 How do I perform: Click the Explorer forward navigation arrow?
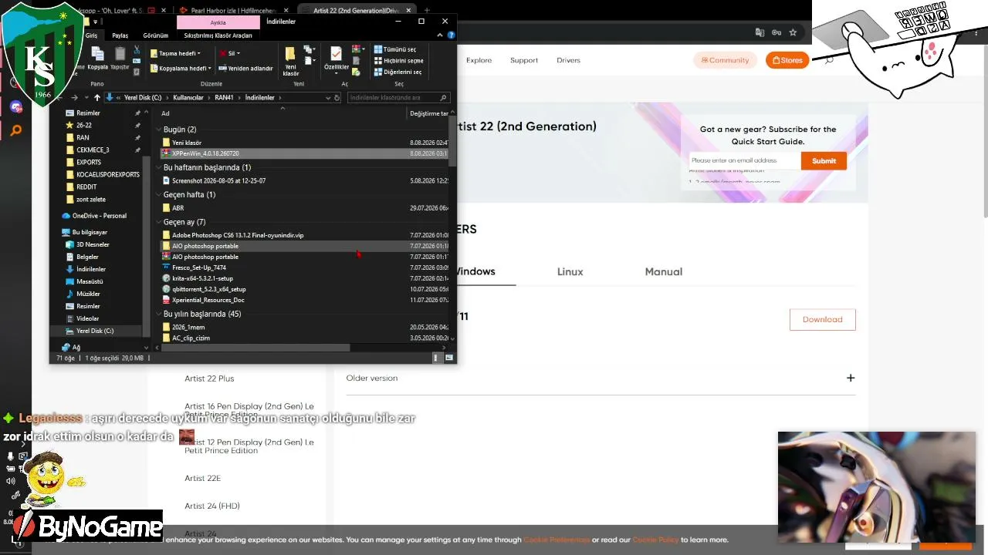74,98
